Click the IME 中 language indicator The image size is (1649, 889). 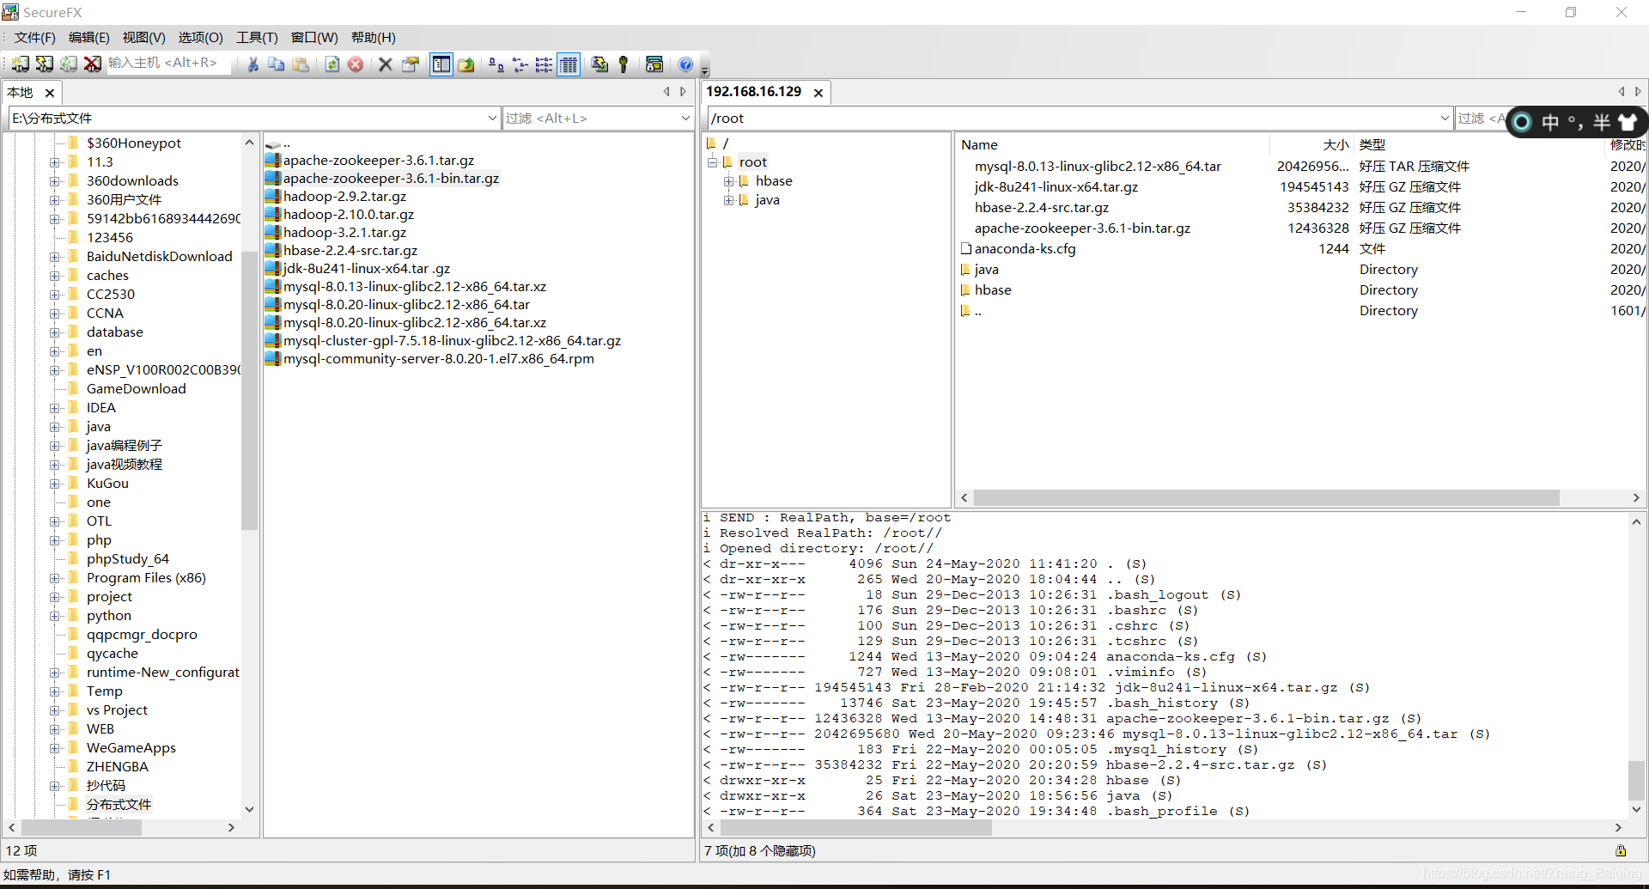[x=1550, y=122]
